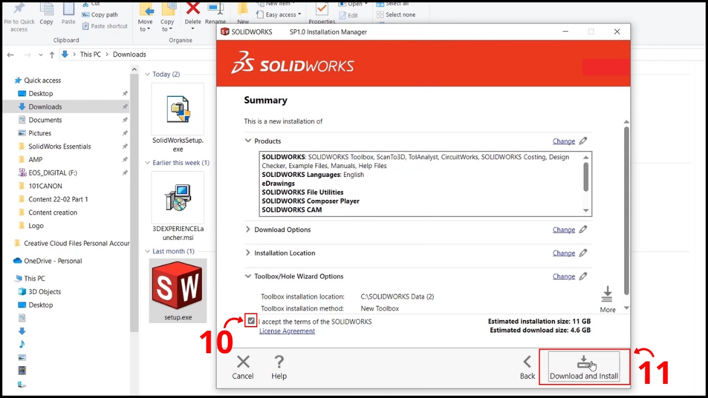Expand the Download Options section
The image size is (708, 398).
point(248,229)
